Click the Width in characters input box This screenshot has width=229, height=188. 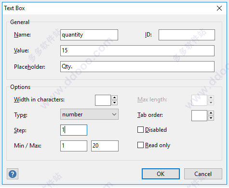click(103, 100)
